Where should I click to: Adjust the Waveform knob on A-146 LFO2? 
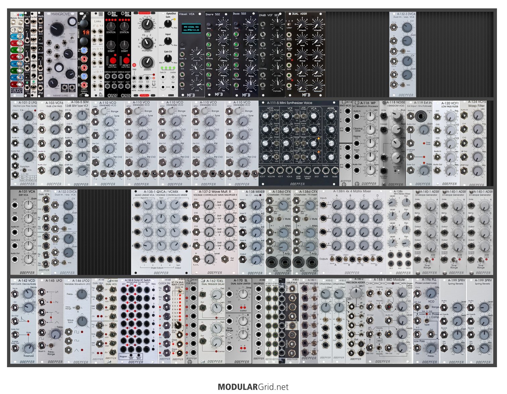[x=82, y=321]
